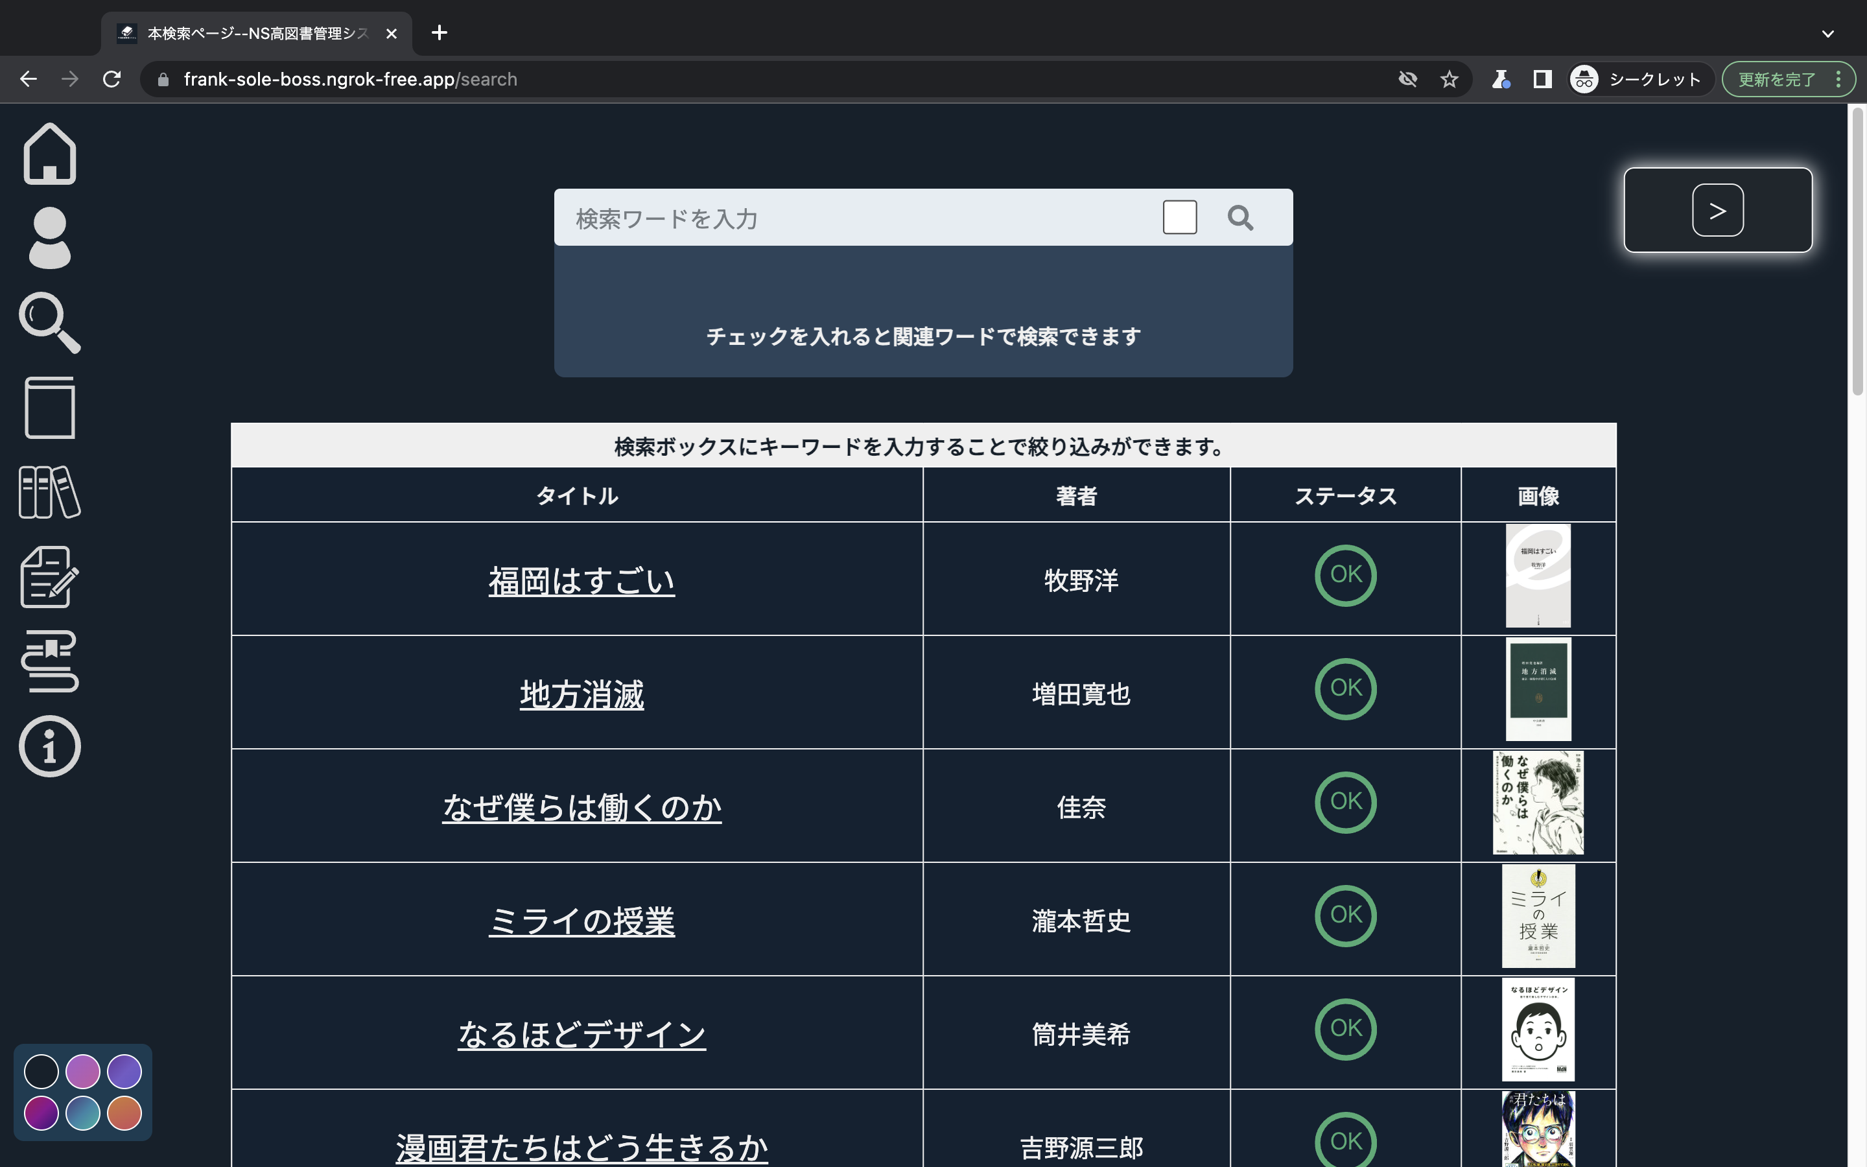Screen dimensions: 1867x1167
Task: Expand the panel with the > button
Action: [x=1717, y=210]
